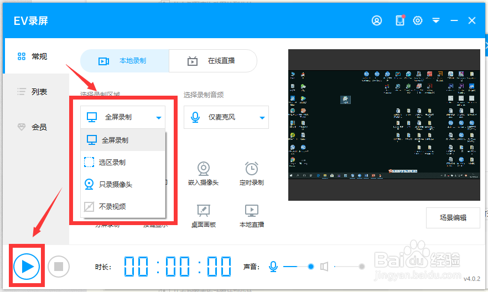This screenshot has height=292, width=488.
Task: Switch to the 列表 sidebar tab
Action: [36, 92]
